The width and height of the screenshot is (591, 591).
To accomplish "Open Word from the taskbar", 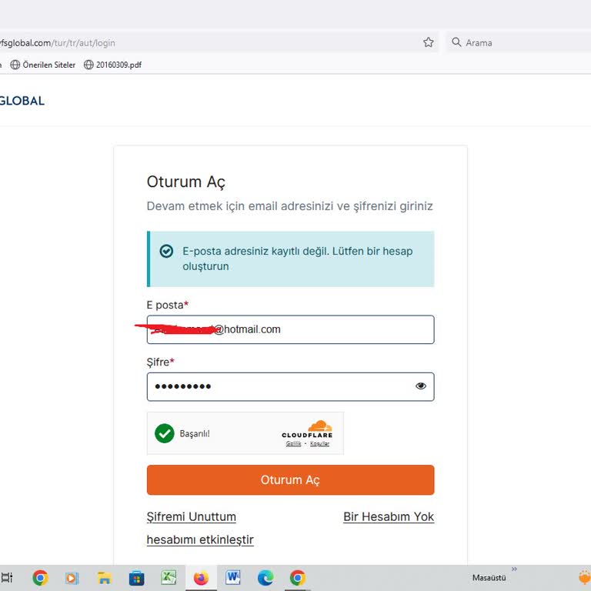I will (233, 577).
